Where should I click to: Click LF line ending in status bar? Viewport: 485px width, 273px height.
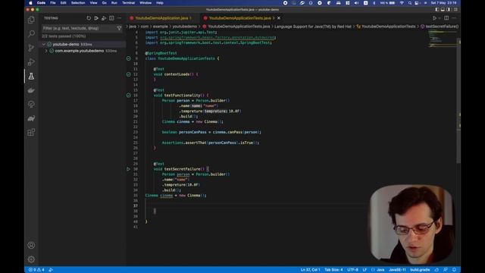365,270
